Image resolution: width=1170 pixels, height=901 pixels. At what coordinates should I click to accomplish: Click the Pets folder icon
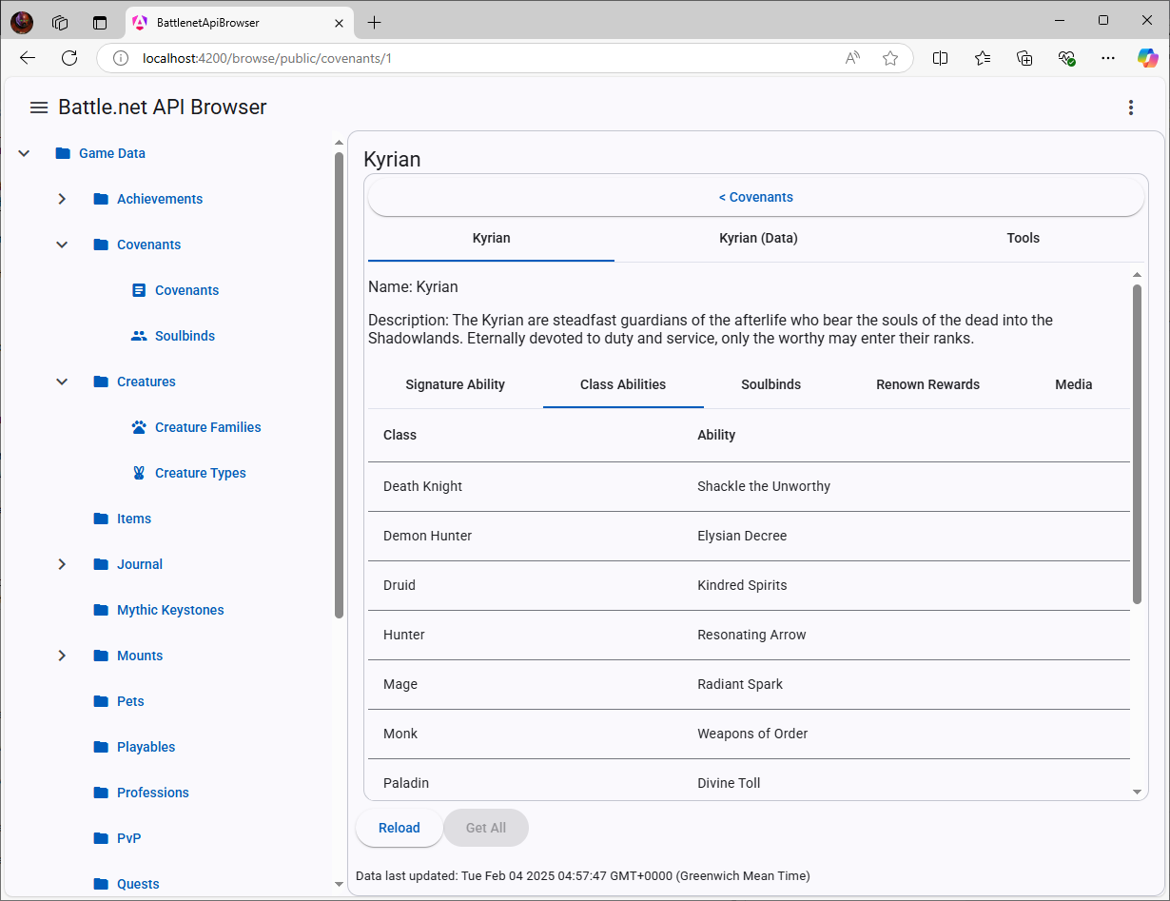click(101, 701)
